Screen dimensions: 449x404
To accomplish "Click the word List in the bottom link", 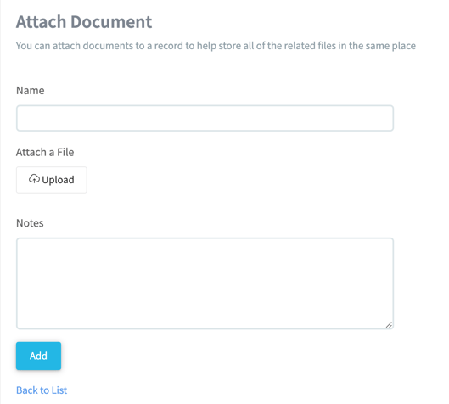I will click(59, 390).
